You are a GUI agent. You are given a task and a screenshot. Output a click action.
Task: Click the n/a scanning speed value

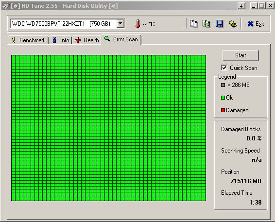coord(257,160)
